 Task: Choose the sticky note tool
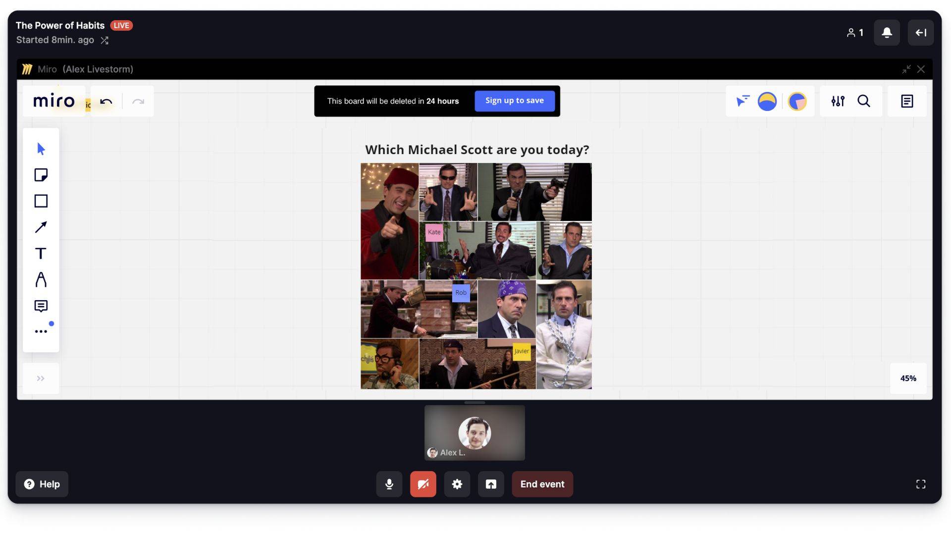click(41, 175)
